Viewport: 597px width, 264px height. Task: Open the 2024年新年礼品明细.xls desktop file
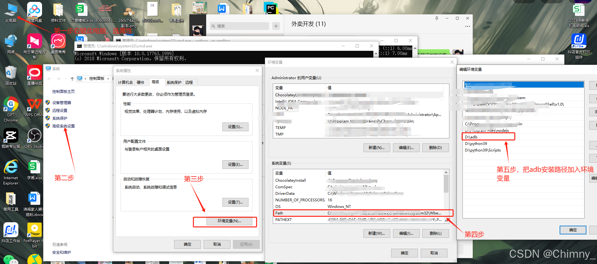click(579, 15)
